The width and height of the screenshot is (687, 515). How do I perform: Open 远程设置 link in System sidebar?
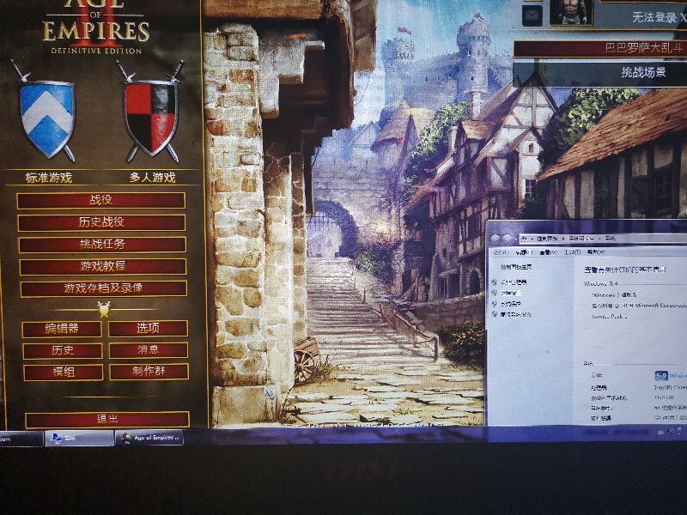[509, 293]
